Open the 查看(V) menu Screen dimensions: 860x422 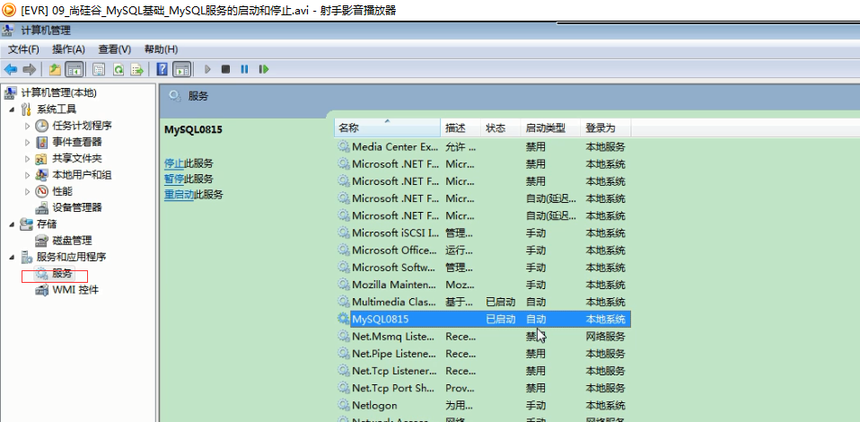click(x=115, y=49)
